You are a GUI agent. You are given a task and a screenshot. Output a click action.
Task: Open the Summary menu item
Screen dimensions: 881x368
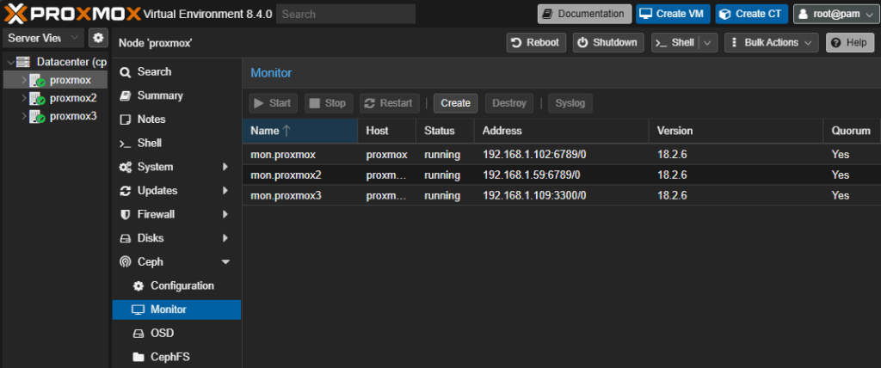[176, 95]
